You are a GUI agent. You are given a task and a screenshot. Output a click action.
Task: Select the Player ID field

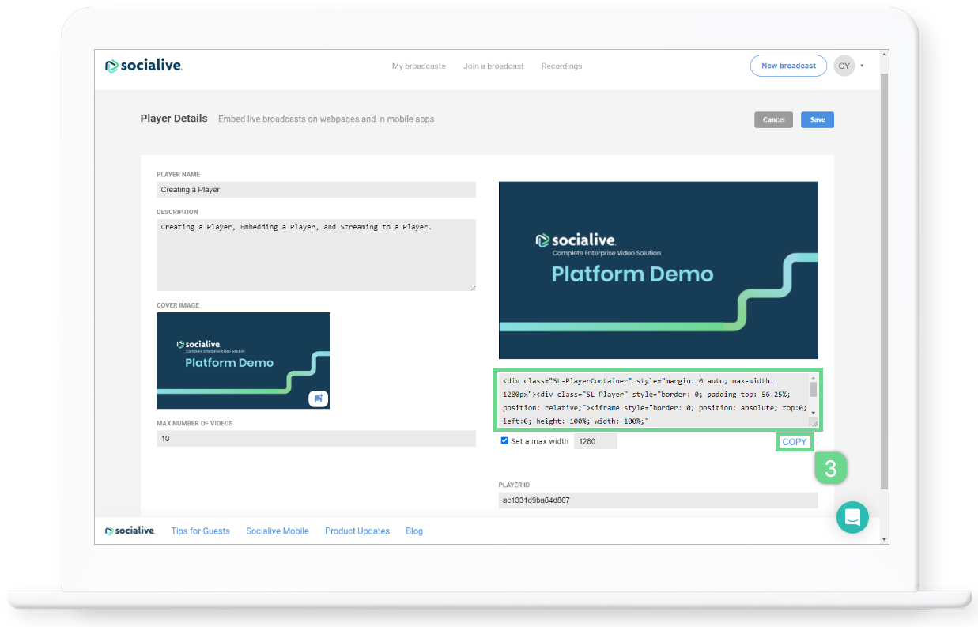658,500
